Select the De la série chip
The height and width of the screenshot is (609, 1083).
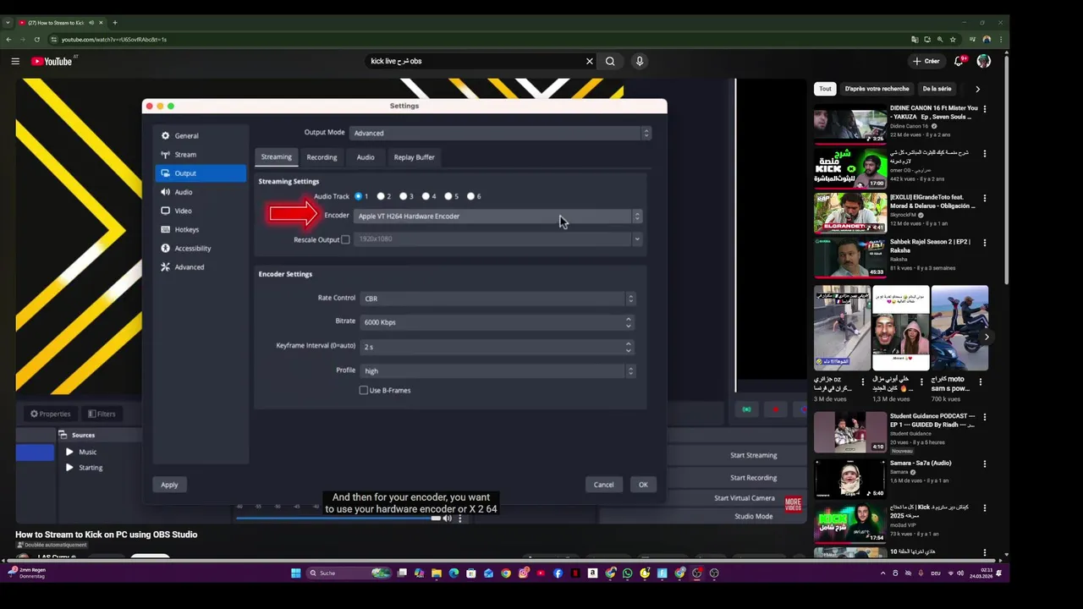pos(937,89)
